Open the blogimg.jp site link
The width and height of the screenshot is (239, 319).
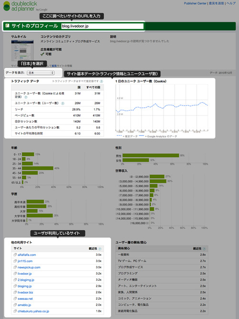click(25, 286)
